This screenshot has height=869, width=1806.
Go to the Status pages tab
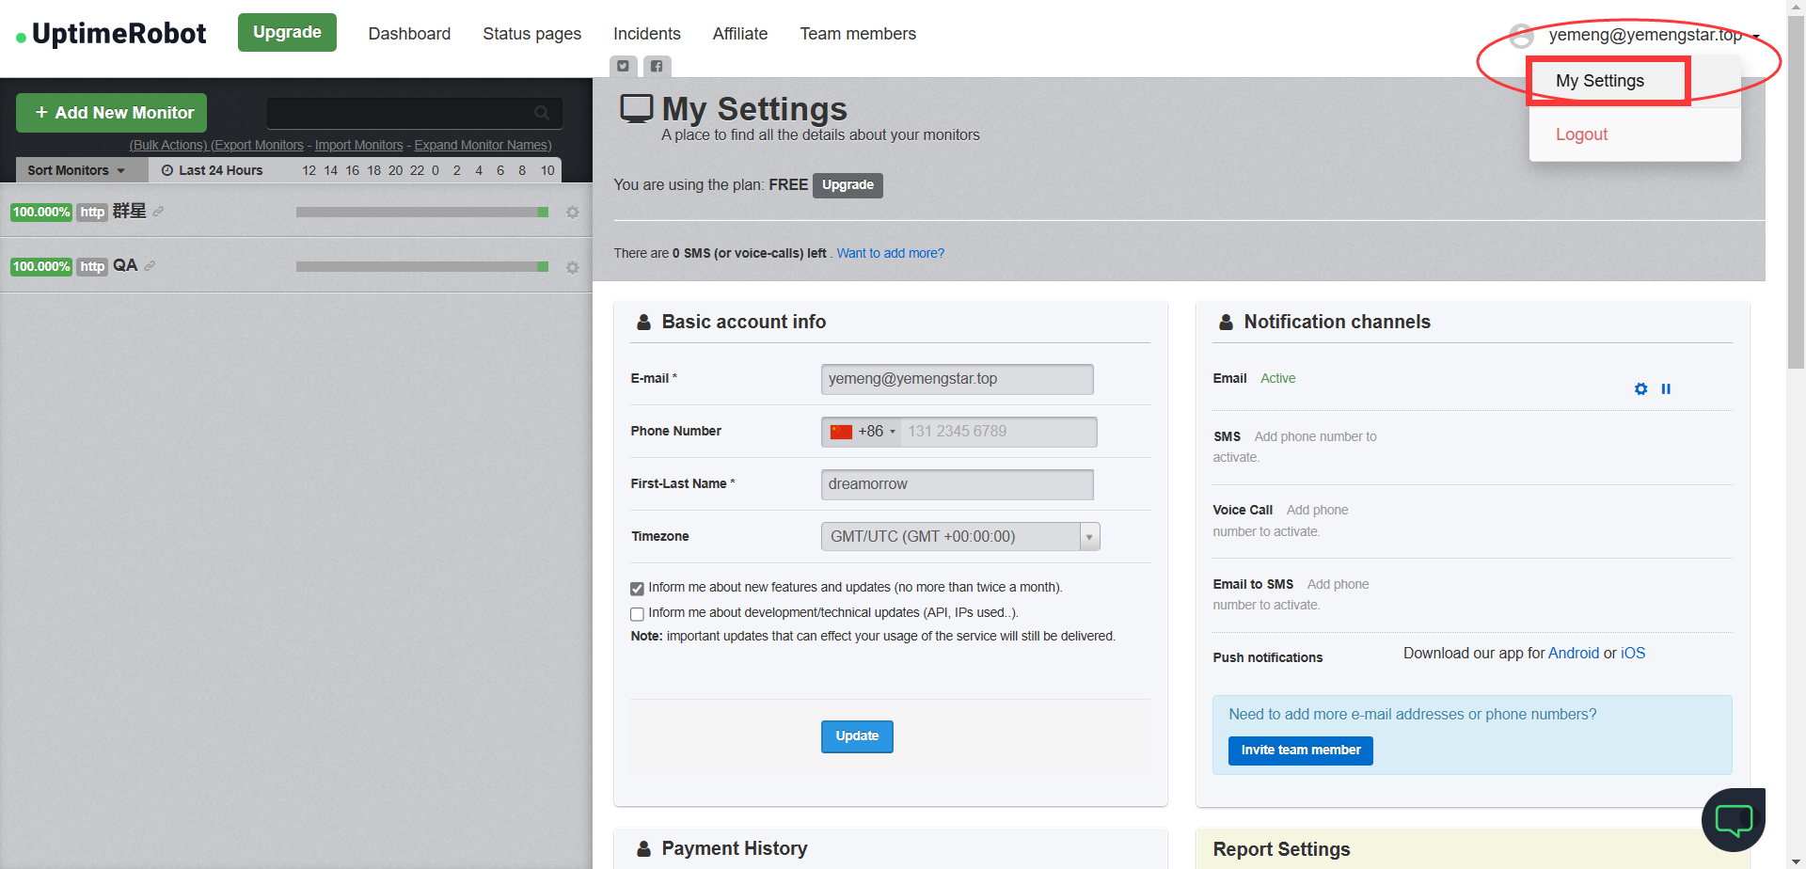coord(531,34)
